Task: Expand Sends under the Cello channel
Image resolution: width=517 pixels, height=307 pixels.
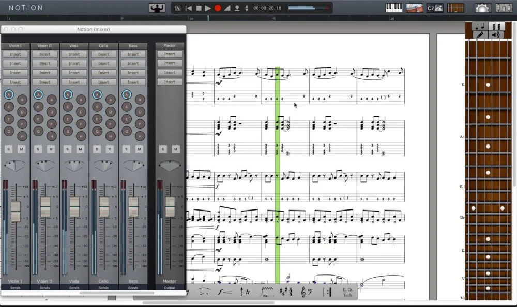Action: [103, 288]
